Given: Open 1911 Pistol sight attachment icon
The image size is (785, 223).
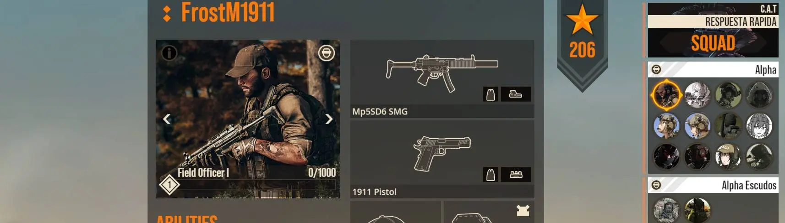Looking at the screenshot, I should [x=516, y=174].
